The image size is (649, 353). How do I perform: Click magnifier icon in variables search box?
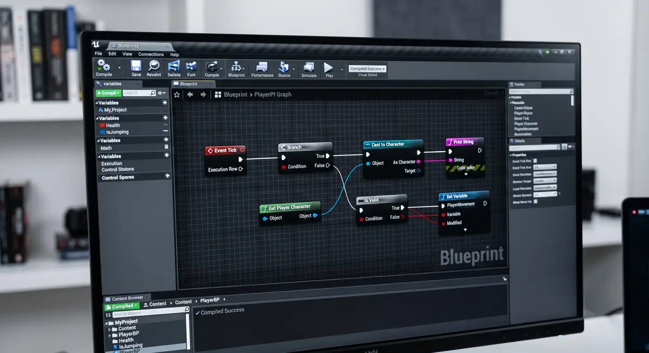pyautogui.click(x=153, y=93)
